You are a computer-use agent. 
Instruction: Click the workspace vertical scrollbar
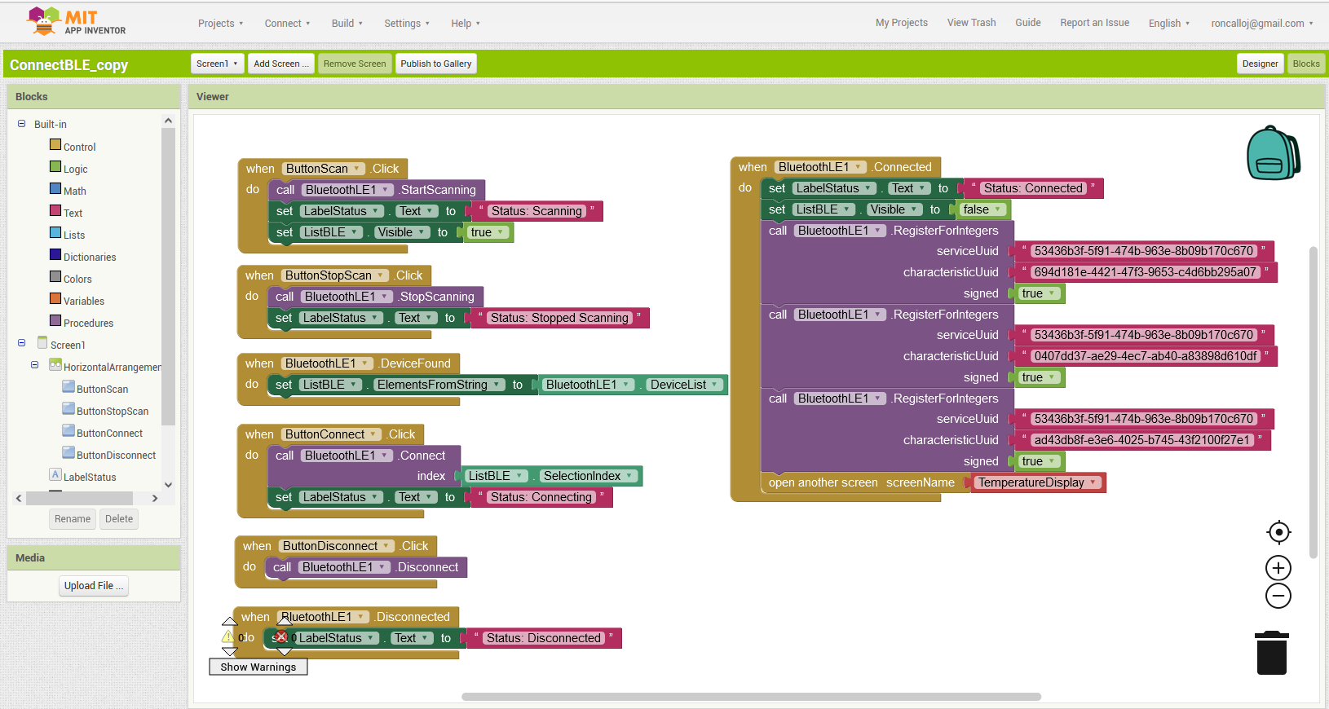pos(1313,402)
